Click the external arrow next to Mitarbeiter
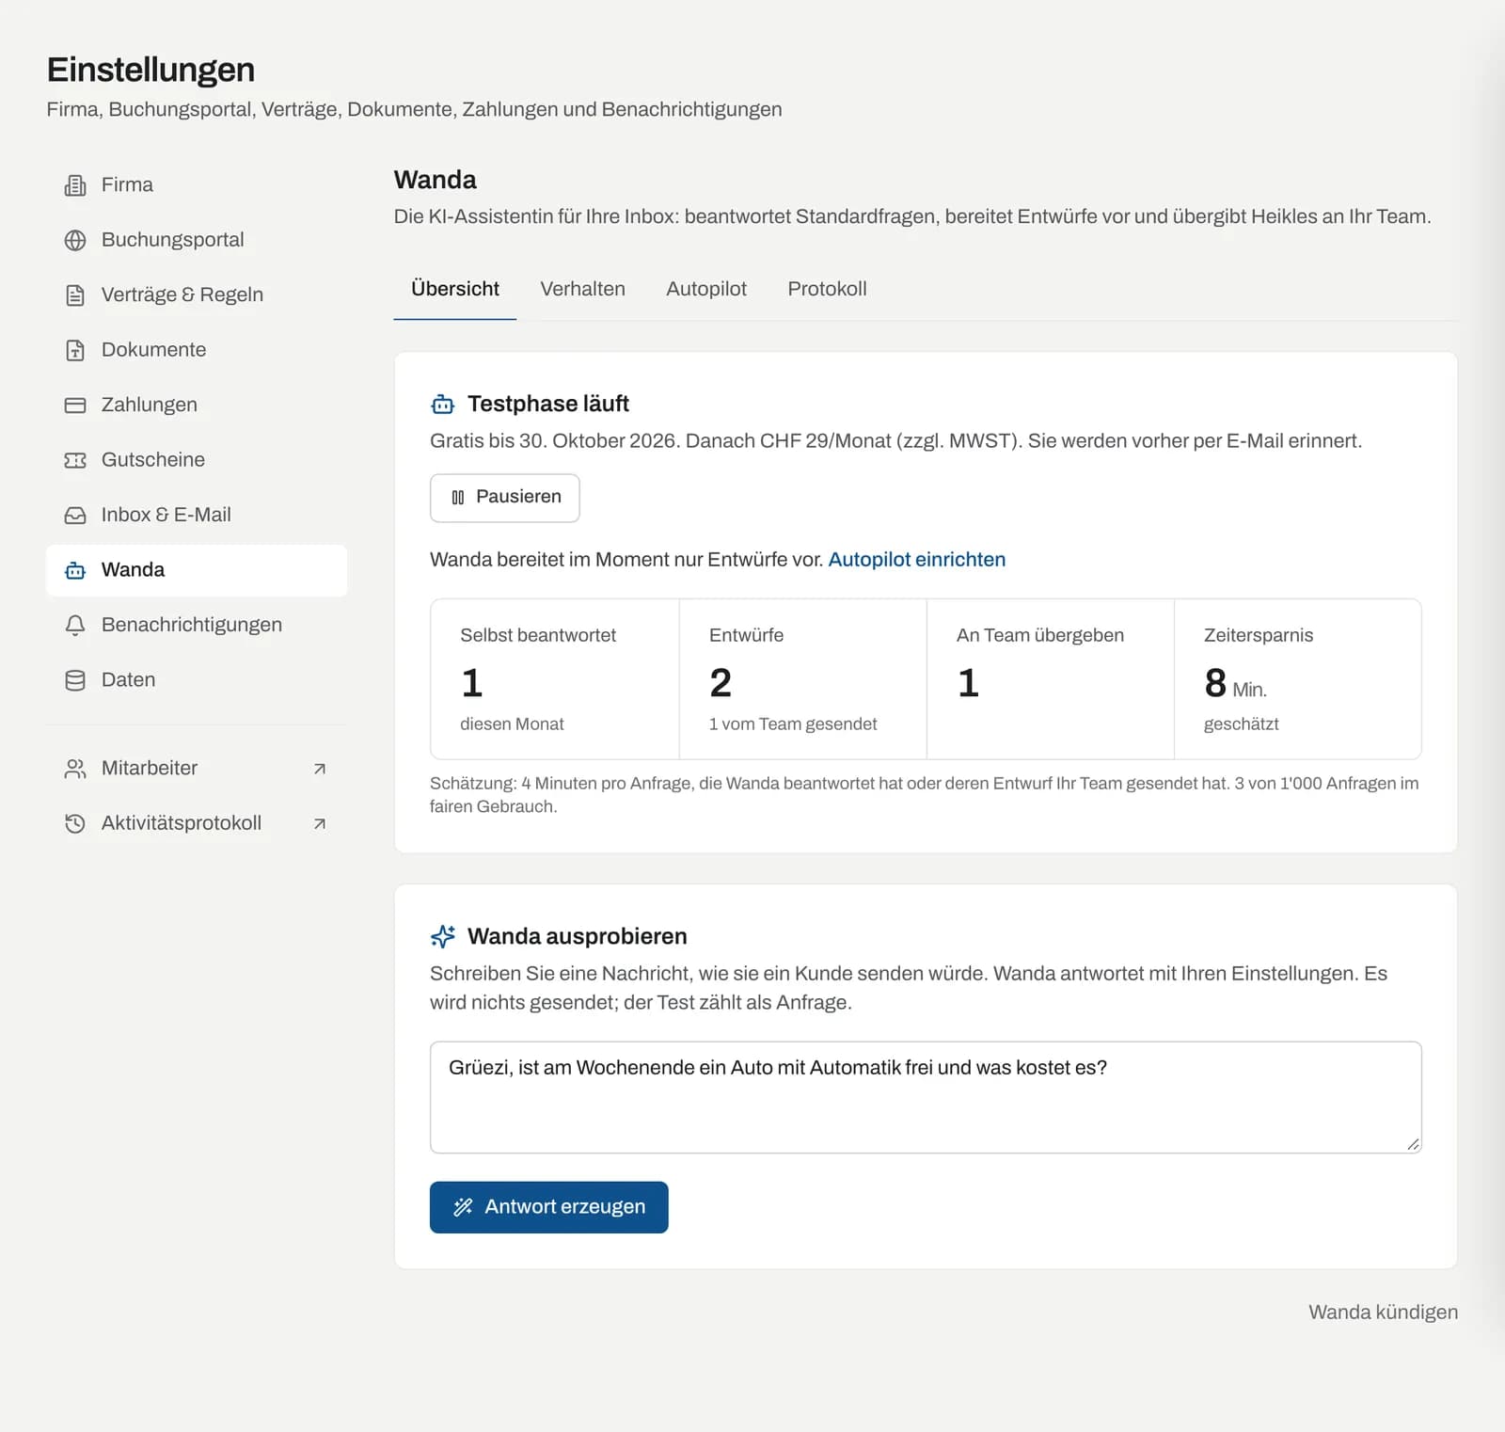 click(x=320, y=769)
